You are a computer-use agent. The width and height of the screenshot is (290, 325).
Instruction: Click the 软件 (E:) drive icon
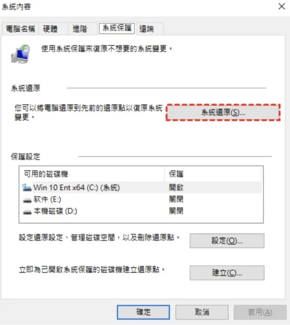pyautogui.click(x=27, y=200)
